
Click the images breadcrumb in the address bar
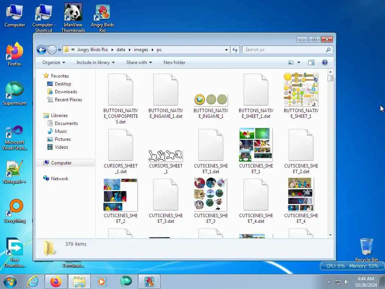click(141, 50)
